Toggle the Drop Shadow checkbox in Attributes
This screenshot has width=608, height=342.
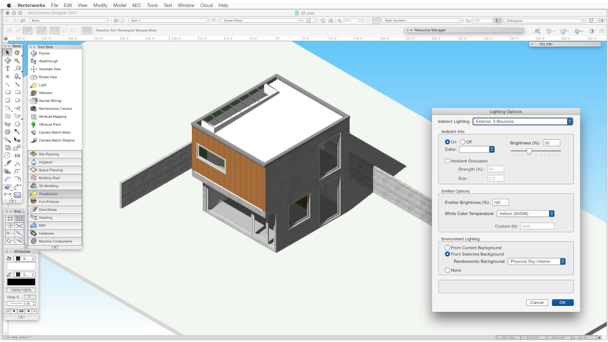pyautogui.click(x=27, y=297)
